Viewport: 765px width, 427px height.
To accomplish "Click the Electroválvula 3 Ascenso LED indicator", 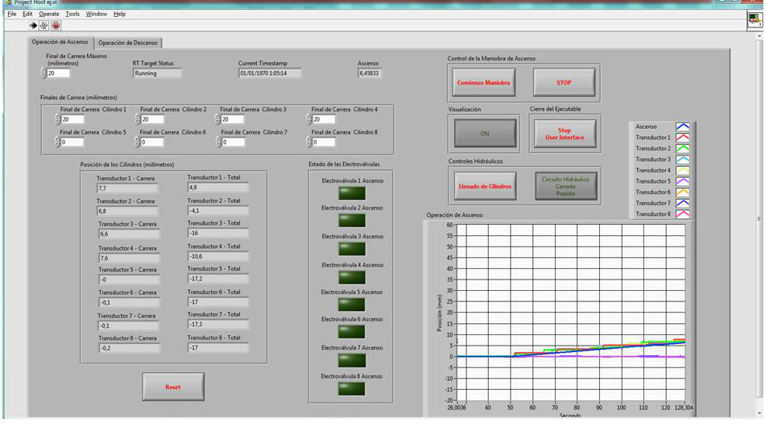I will [x=352, y=249].
